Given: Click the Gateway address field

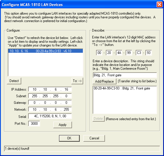Looking at the screenshot, I should (50, 103).
